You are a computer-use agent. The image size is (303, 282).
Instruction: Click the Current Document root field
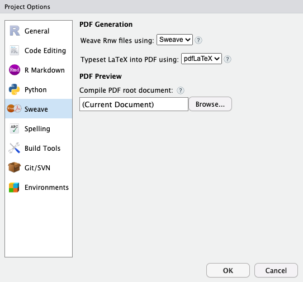(134, 104)
